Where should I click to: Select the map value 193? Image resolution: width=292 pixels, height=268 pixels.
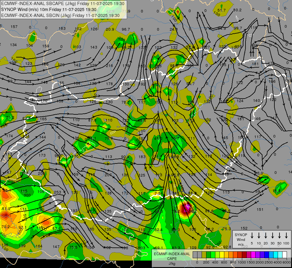coord(74,211)
